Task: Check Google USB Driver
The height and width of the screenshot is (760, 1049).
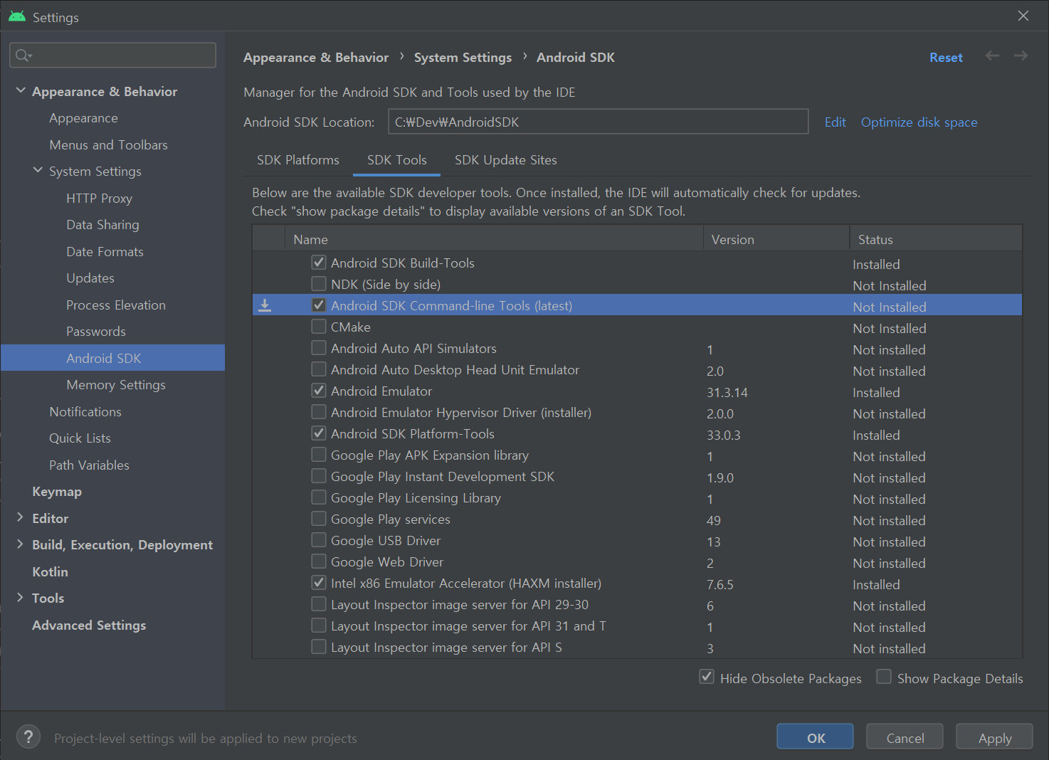Action: [x=319, y=540]
